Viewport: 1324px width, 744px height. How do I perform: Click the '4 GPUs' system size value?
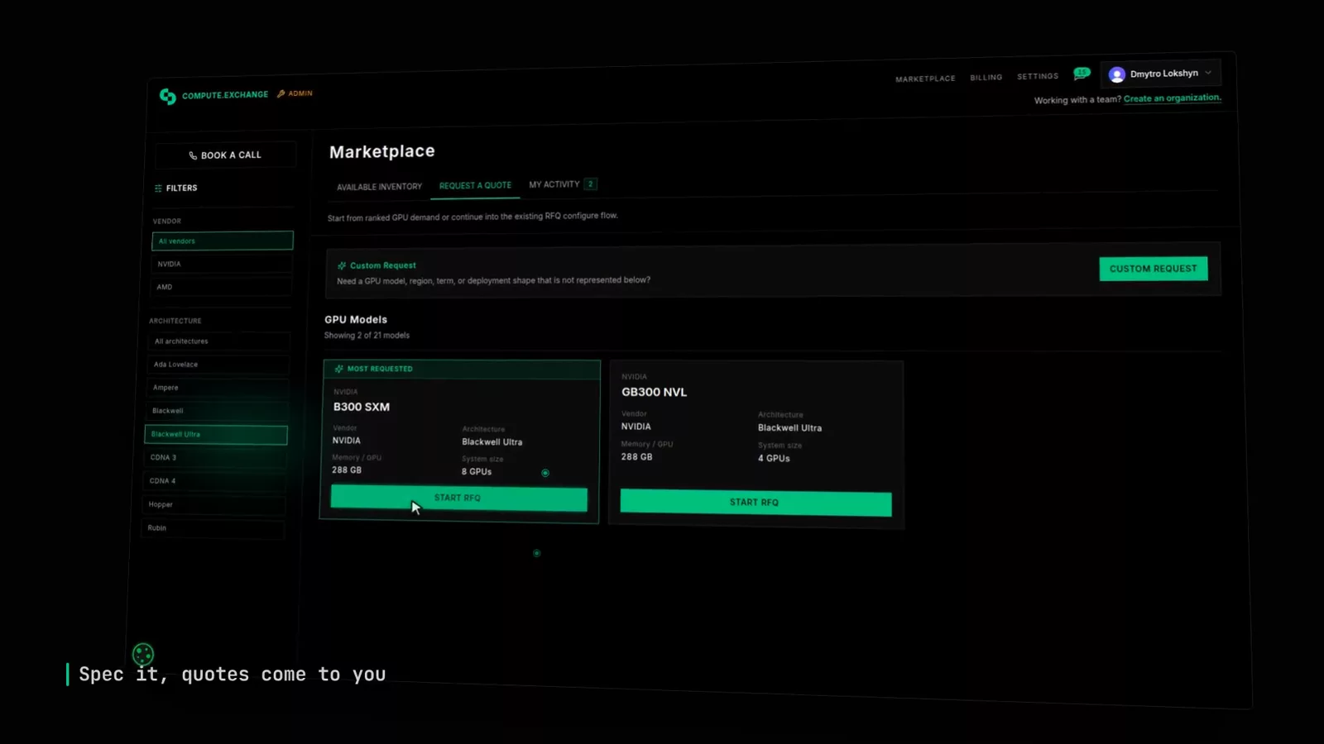point(774,458)
